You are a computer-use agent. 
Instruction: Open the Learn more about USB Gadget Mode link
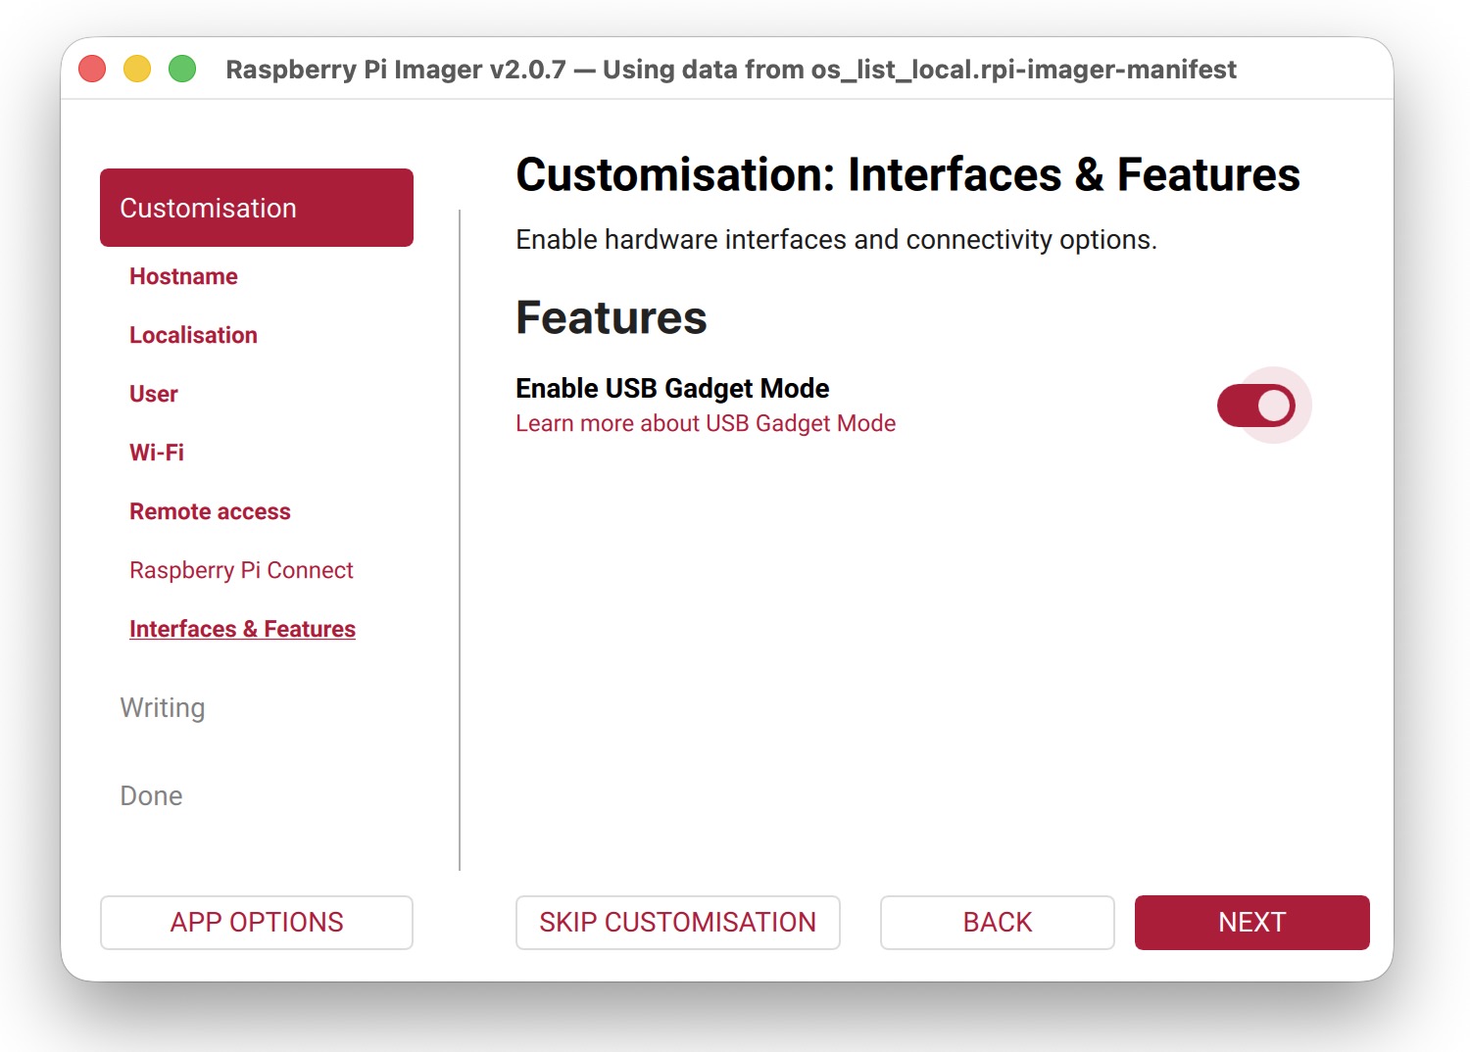tap(706, 423)
